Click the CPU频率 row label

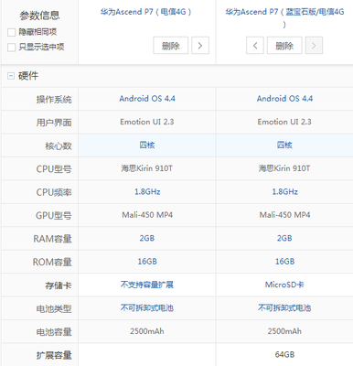point(54,192)
